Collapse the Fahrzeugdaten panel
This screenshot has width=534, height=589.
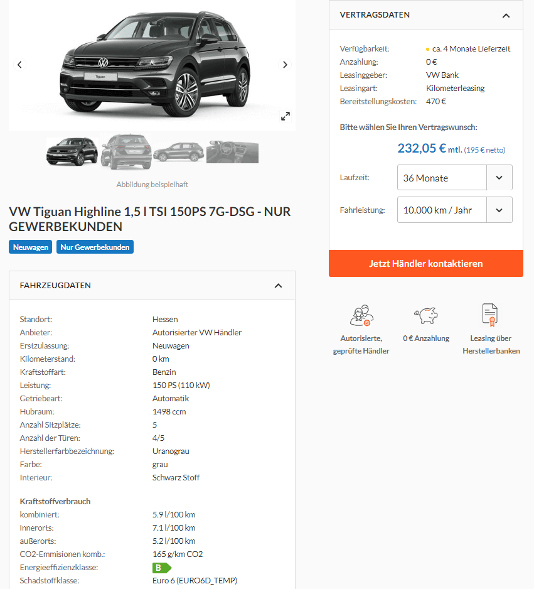(x=278, y=286)
